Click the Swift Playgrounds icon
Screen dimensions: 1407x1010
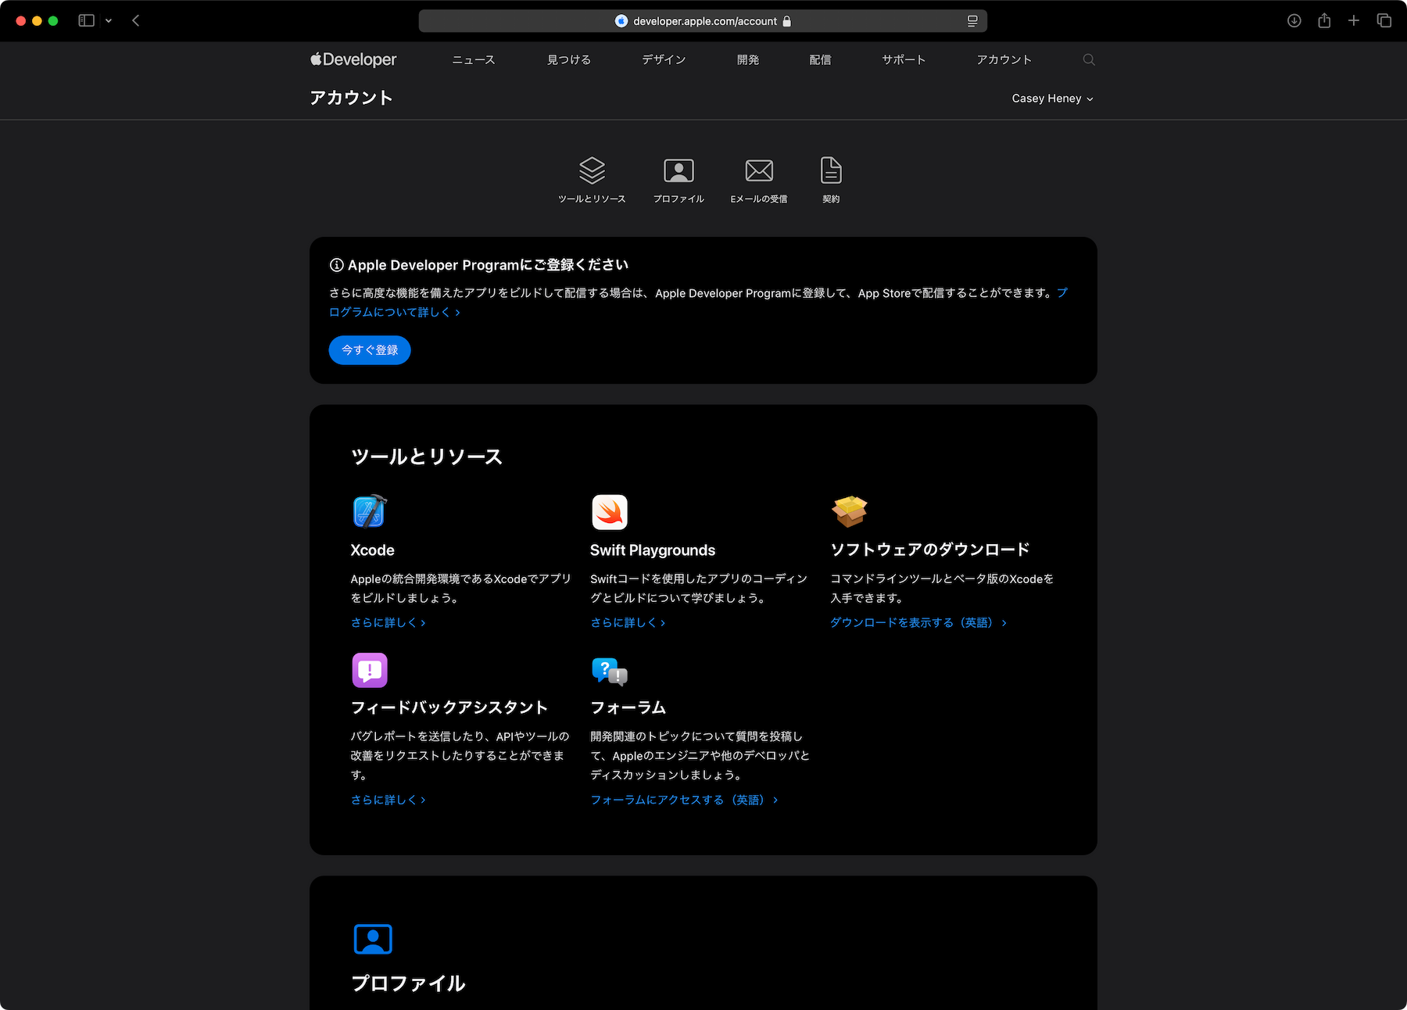point(610,512)
